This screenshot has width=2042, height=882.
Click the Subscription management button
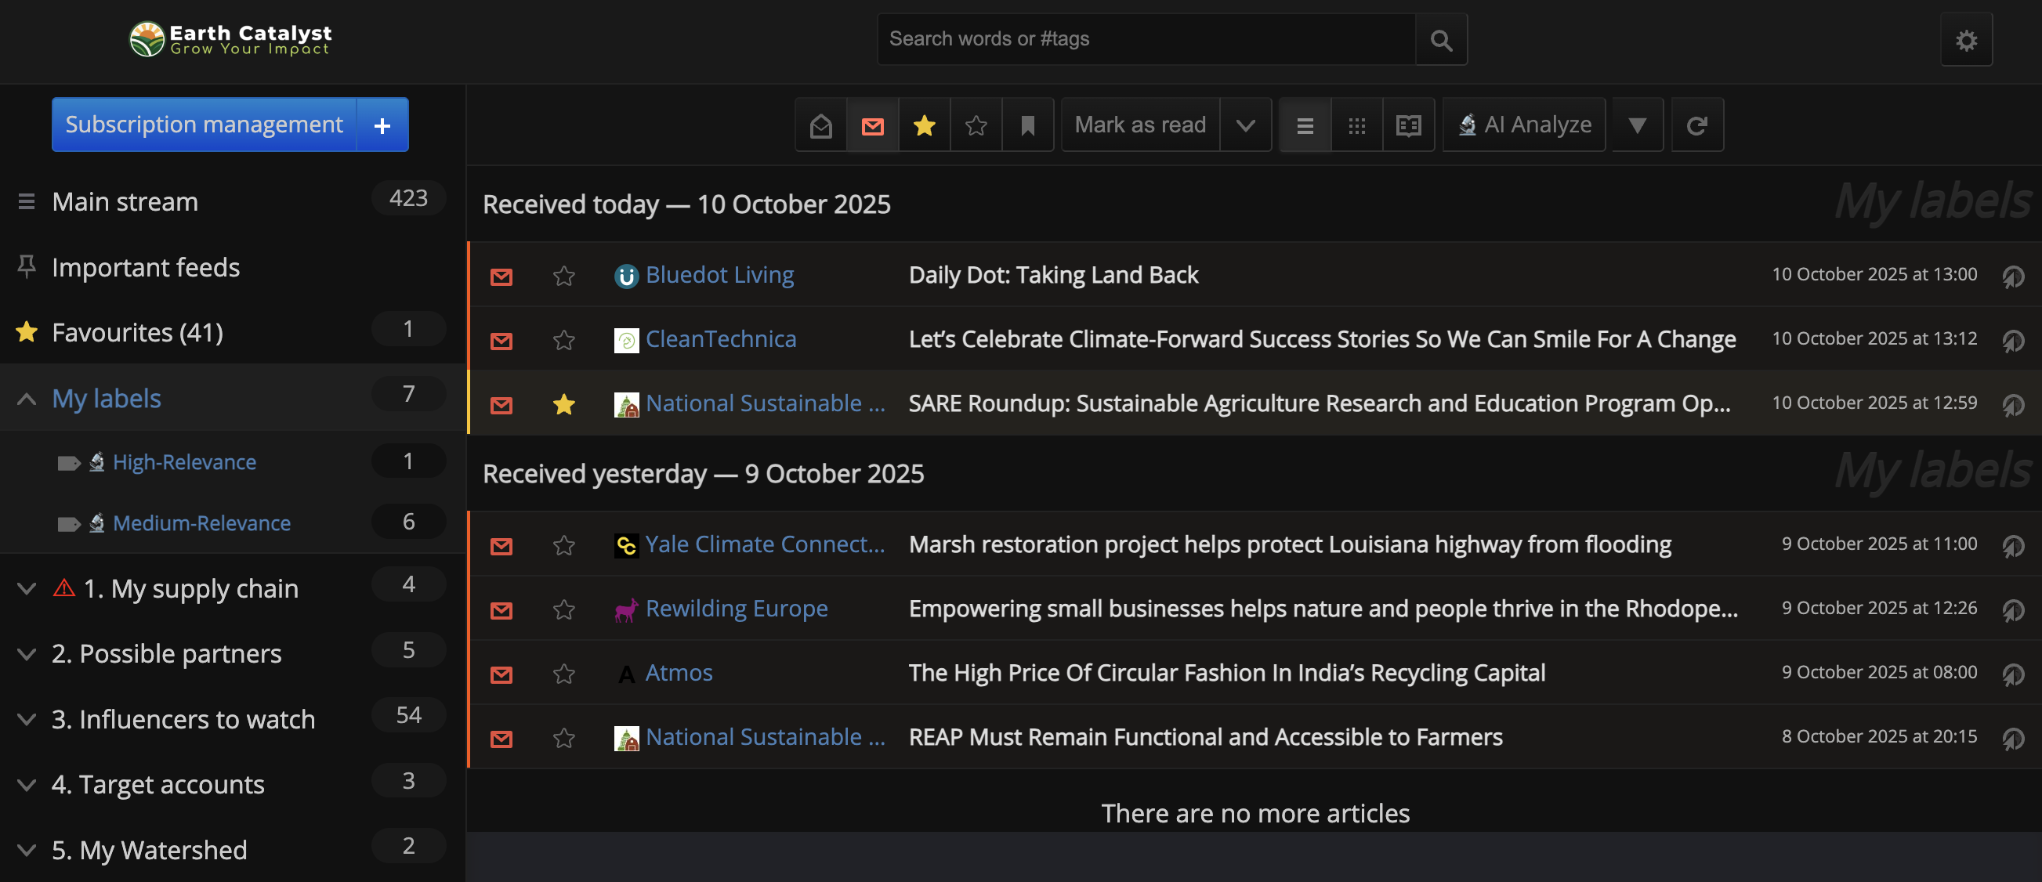[x=204, y=124]
